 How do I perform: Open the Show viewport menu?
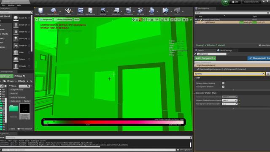pyautogui.click(x=76, y=20)
